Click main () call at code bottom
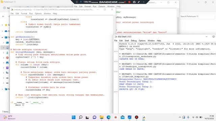216x121 pixels. (20, 105)
